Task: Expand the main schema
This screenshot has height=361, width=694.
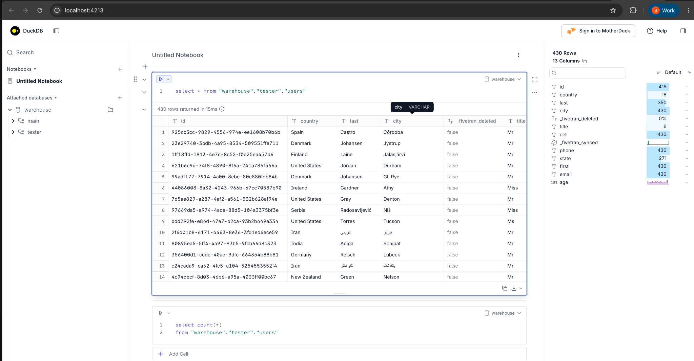Action: (13, 121)
